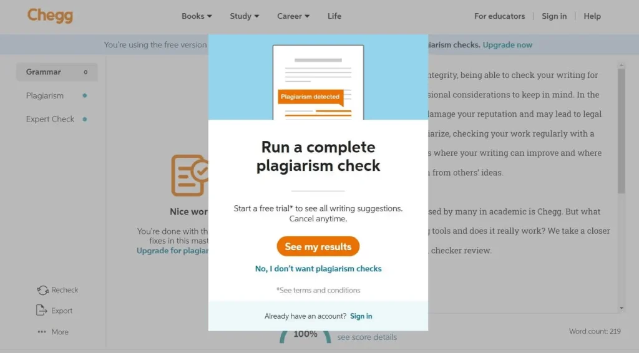Open See terms and conditions
This screenshot has height=353, width=639.
coord(318,290)
